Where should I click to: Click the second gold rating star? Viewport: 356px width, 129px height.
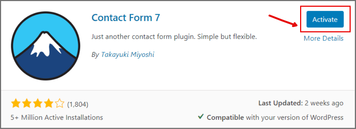[x=27, y=104]
